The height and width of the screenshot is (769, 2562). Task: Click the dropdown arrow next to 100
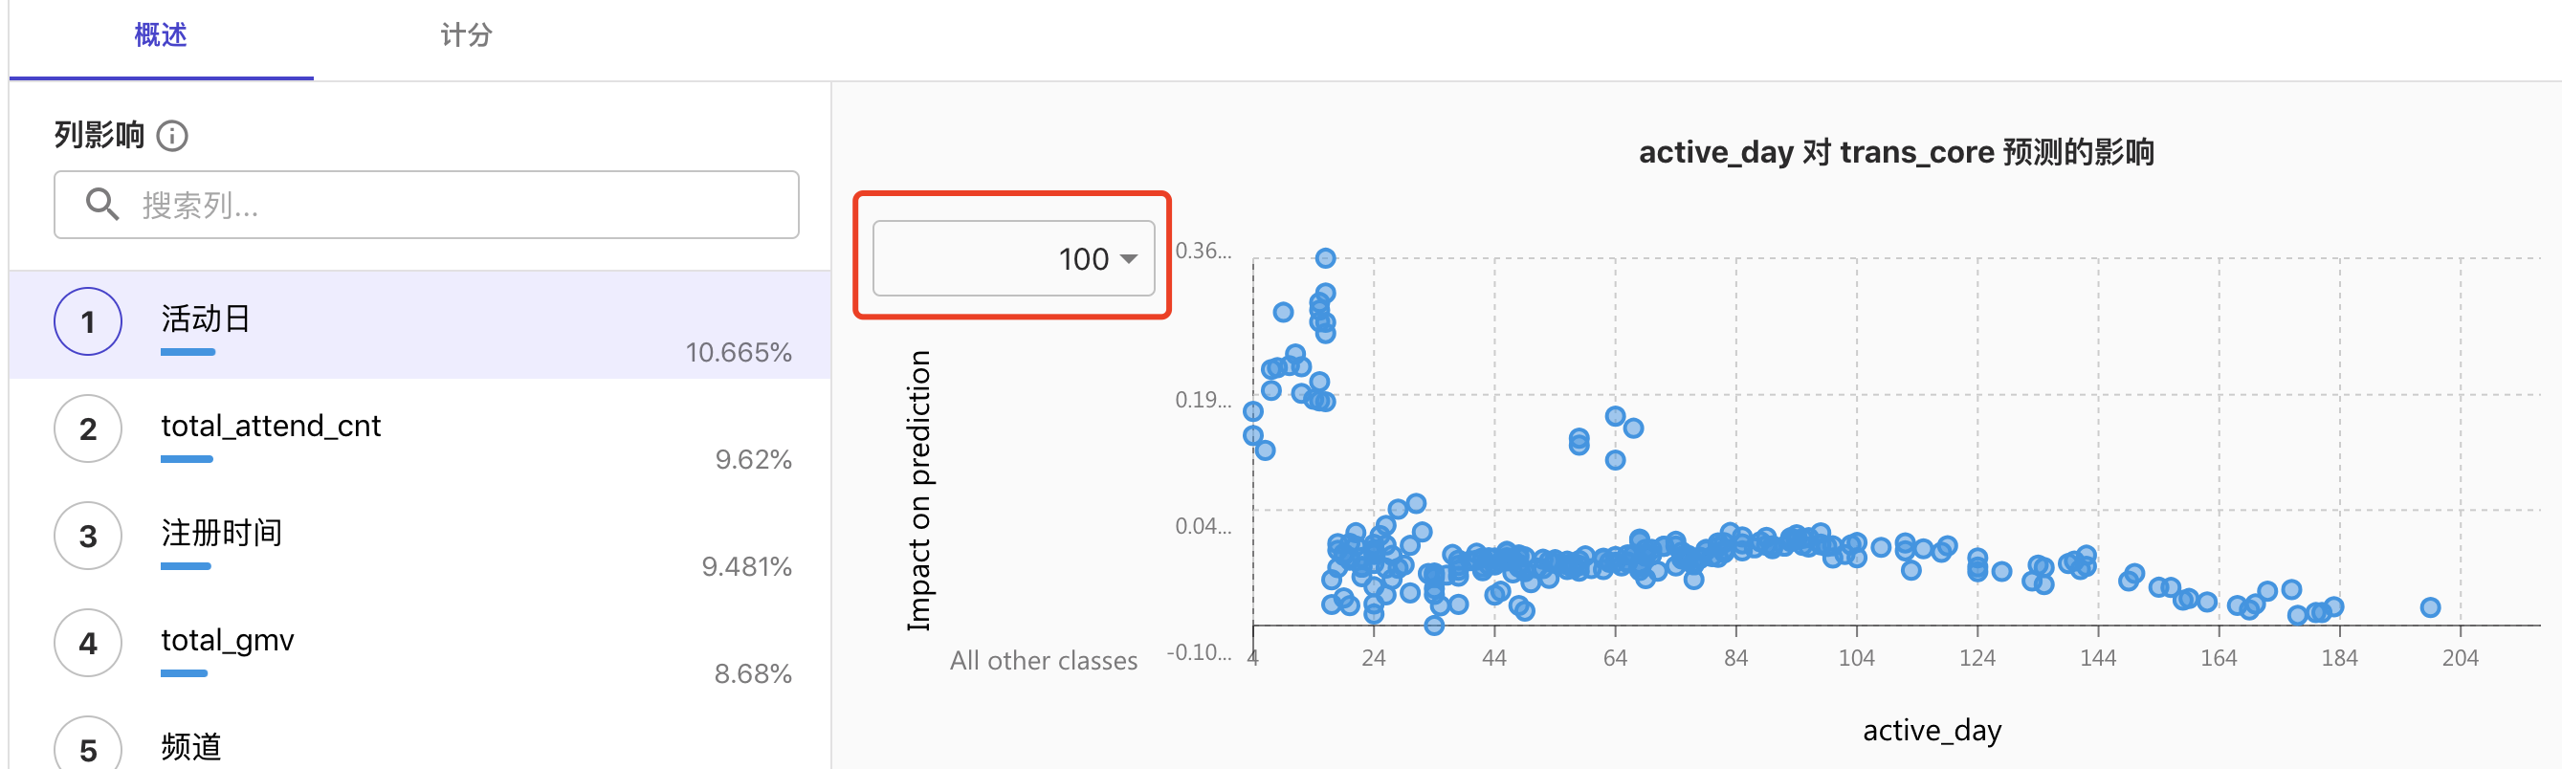click(1128, 258)
